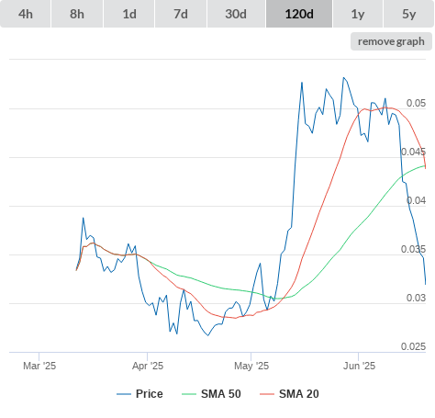Viewport: 435px width, 418px height.
Task: Click the 0.025 y-axis value
Action: click(413, 346)
